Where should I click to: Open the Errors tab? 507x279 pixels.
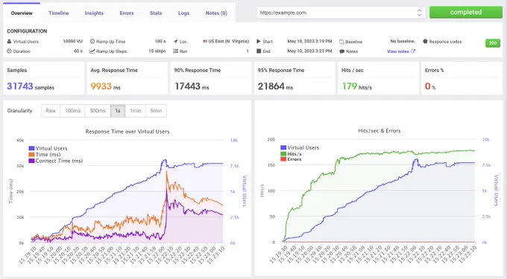pos(127,13)
